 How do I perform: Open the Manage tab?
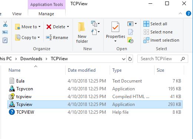[46, 14]
